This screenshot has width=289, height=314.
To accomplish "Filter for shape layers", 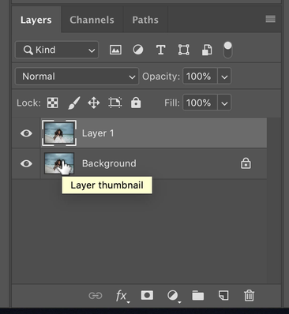I will pos(184,50).
